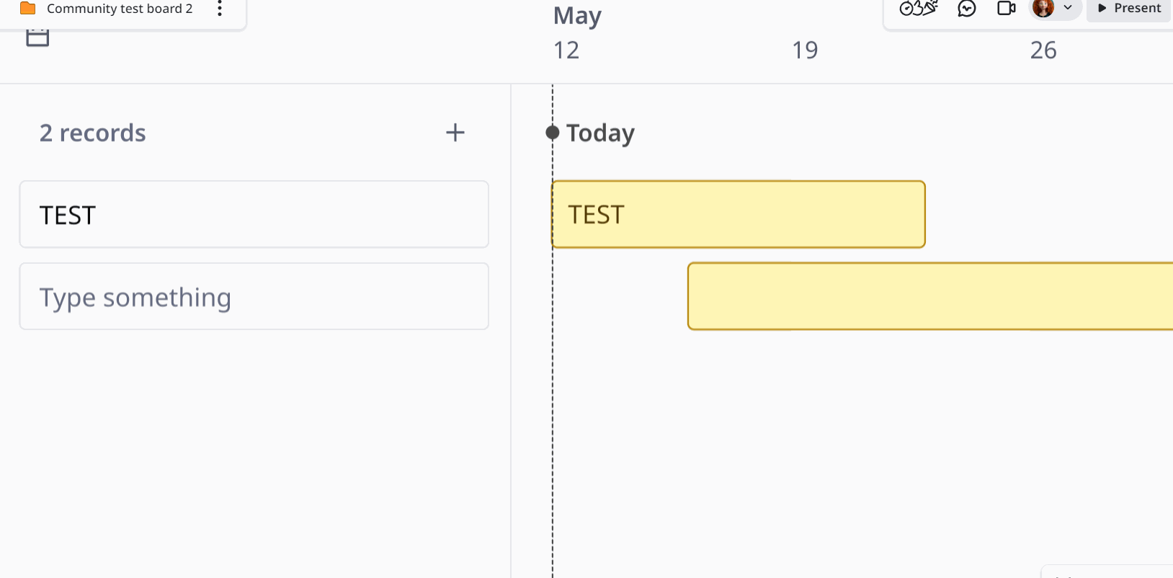Screen dimensions: 1173x578
Task: Click the 2 records header label
Action: point(93,133)
